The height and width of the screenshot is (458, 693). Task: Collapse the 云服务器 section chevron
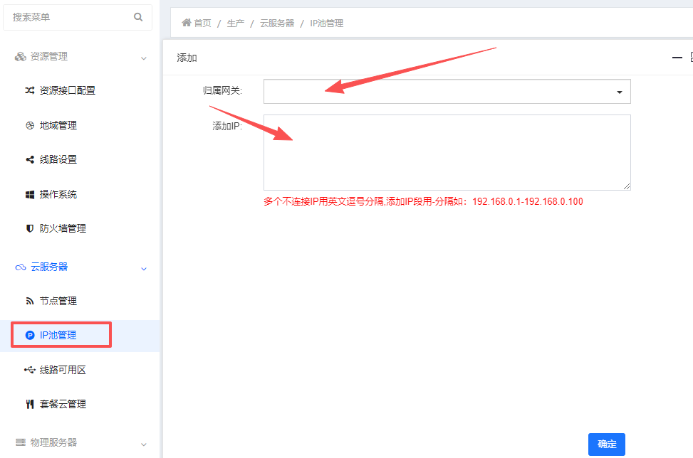coord(143,267)
